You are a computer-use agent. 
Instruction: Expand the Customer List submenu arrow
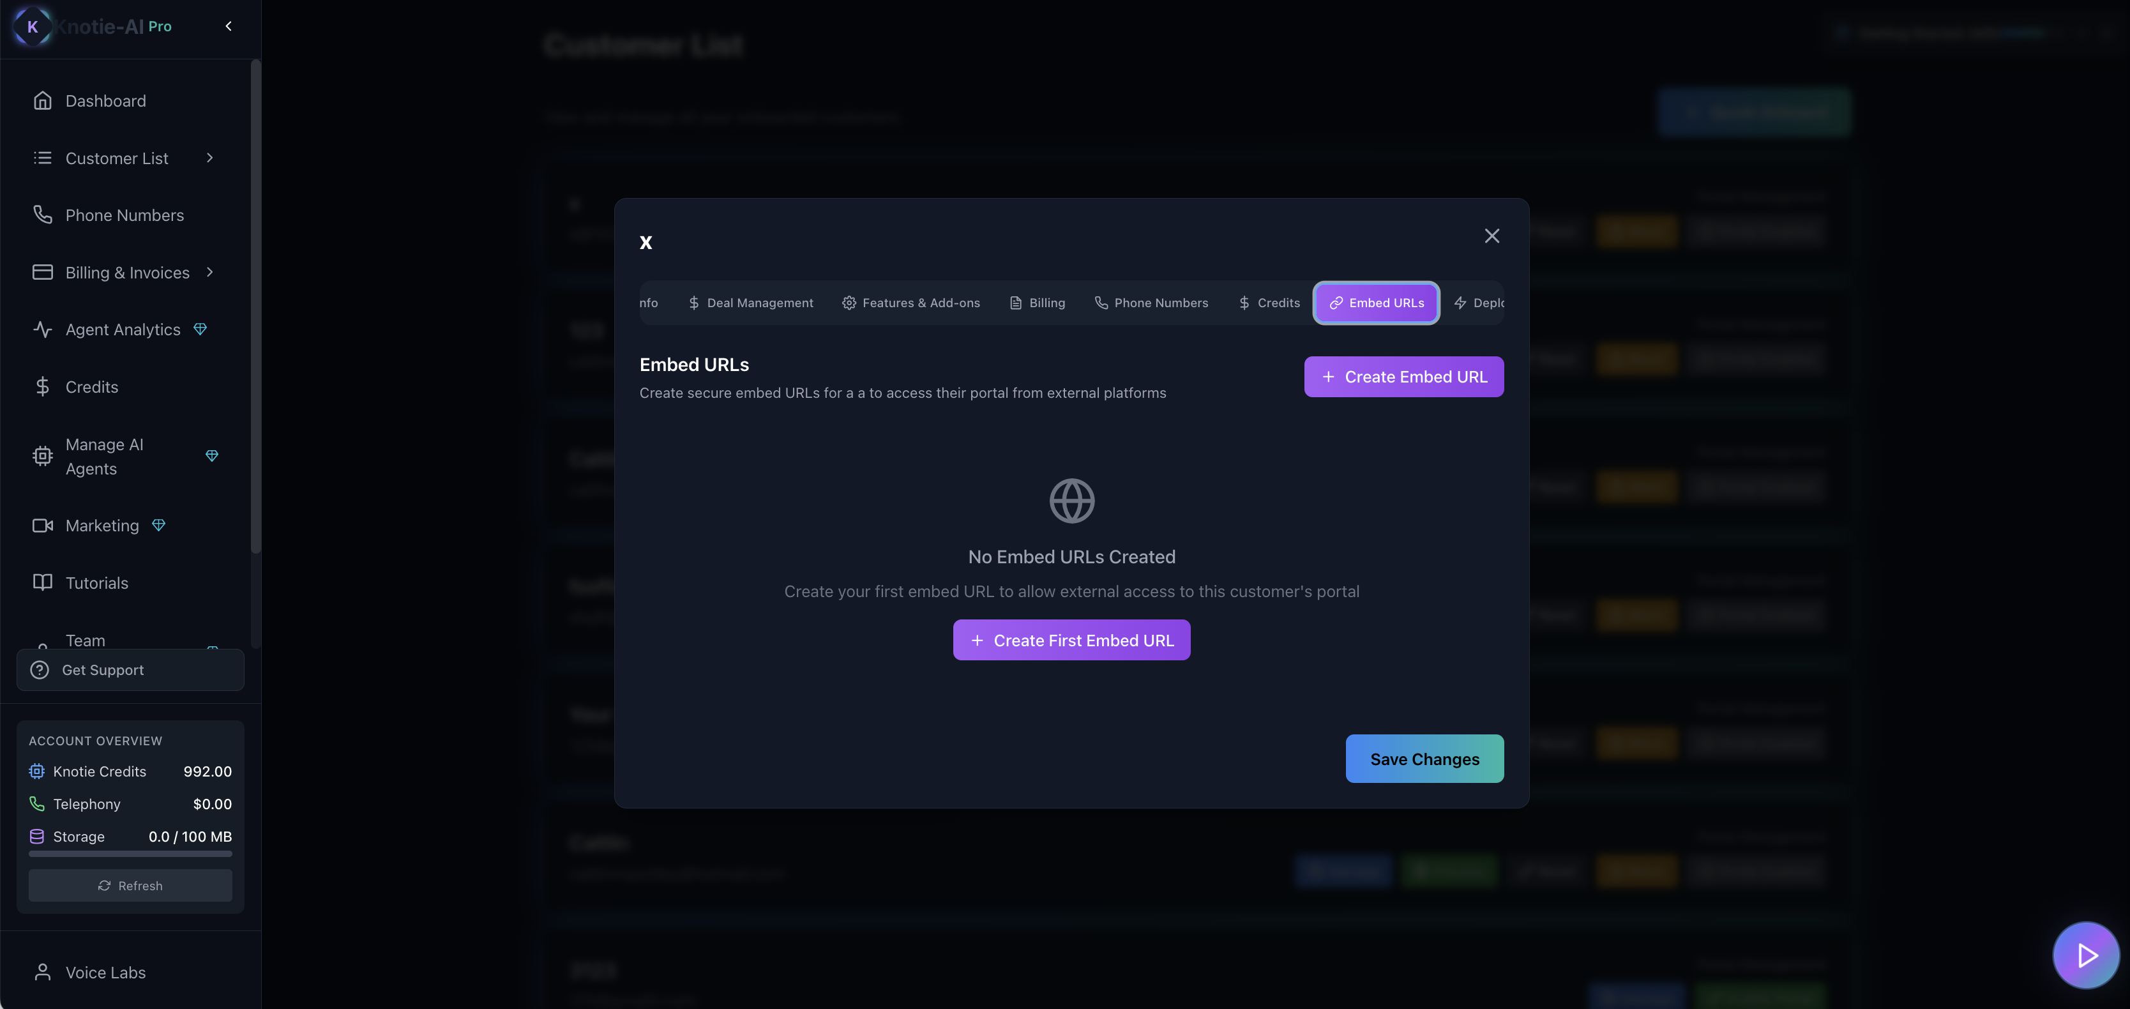[x=210, y=158]
